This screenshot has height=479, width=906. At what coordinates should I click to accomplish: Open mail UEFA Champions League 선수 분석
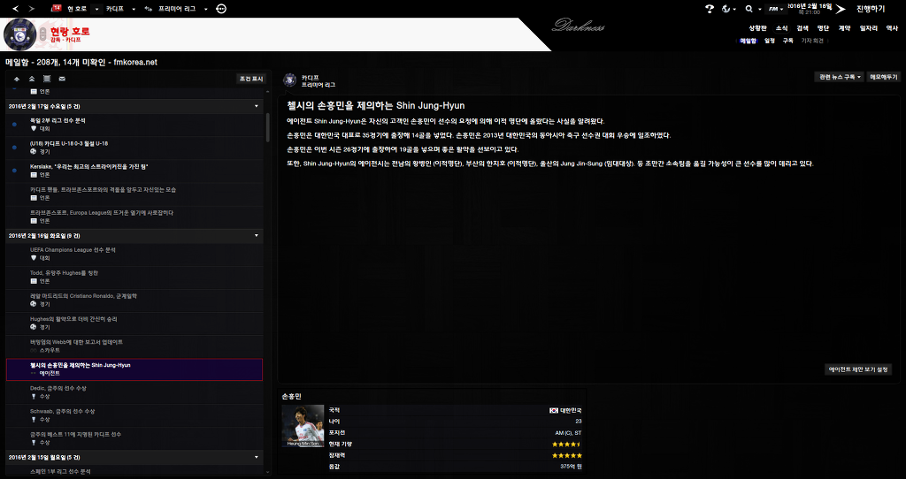coord(134,254)
